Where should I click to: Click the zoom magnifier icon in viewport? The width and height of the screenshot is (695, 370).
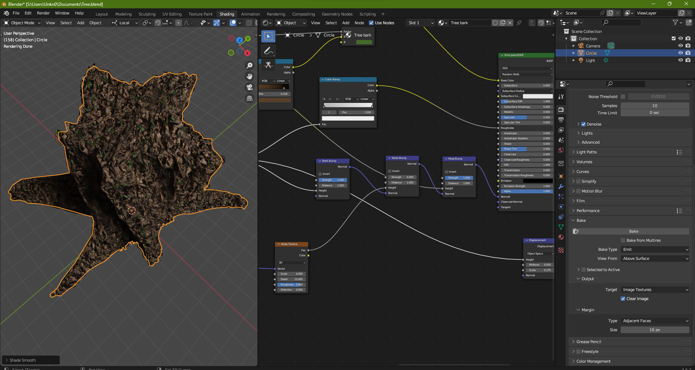(x=250, y=66)
